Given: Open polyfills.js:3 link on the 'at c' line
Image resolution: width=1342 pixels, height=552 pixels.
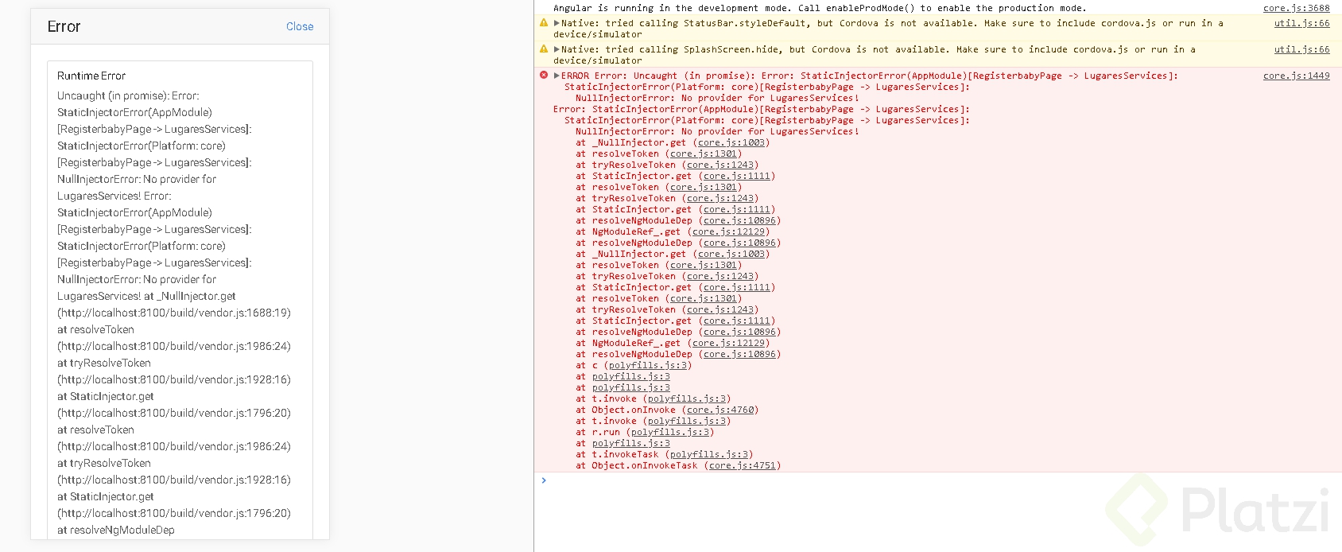Looking at the screenshot, I should [x=648, y=366].
